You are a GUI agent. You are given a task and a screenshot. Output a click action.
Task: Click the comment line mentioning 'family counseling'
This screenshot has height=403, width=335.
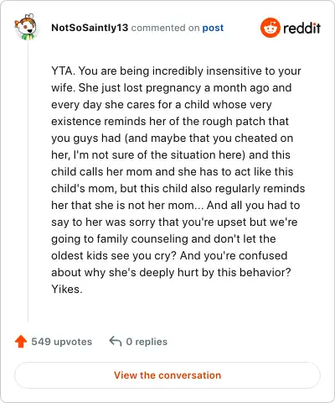[x=163, y=239]
